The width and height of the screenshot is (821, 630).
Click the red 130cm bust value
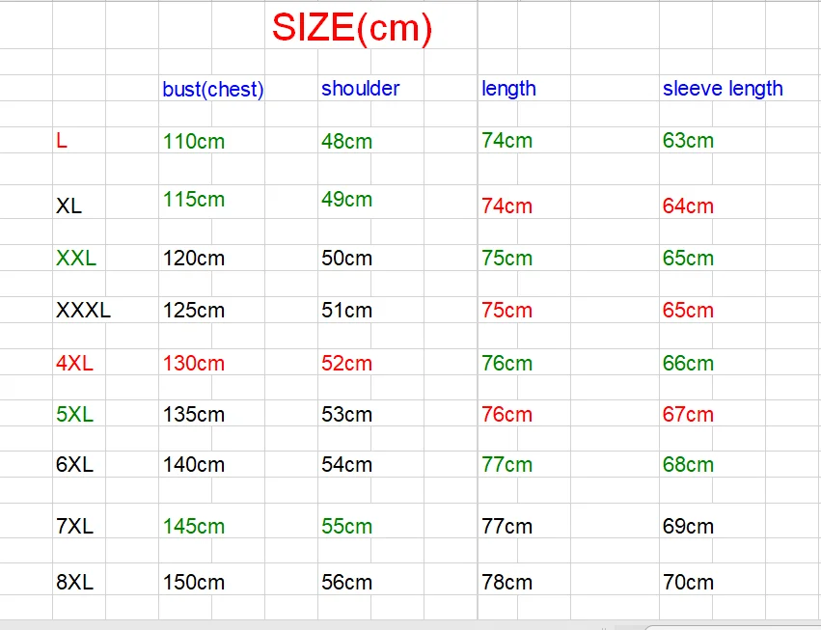[194, 363]
